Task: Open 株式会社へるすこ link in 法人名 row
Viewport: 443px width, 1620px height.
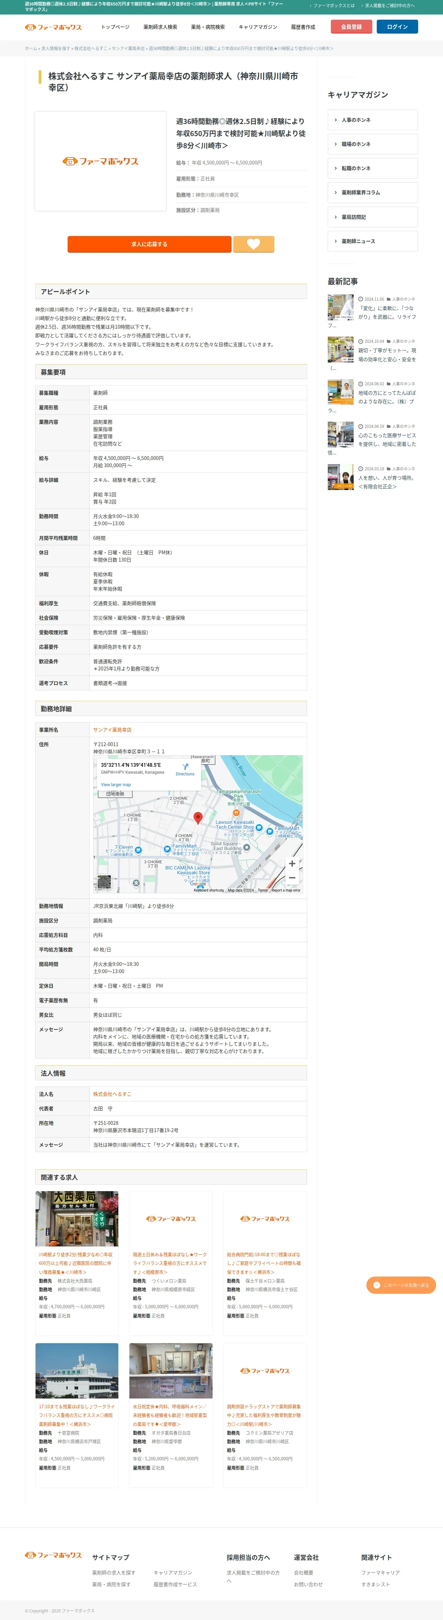Action: (112, 1094)
